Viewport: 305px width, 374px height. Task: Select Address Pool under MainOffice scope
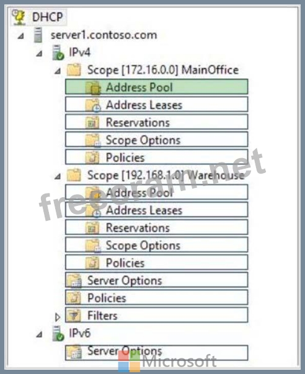pos(156,87)
